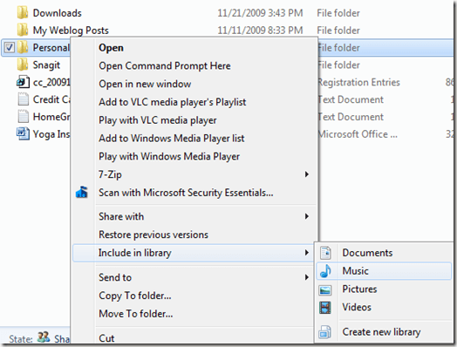Choose Copy To folder...

(x=135, y=296)
